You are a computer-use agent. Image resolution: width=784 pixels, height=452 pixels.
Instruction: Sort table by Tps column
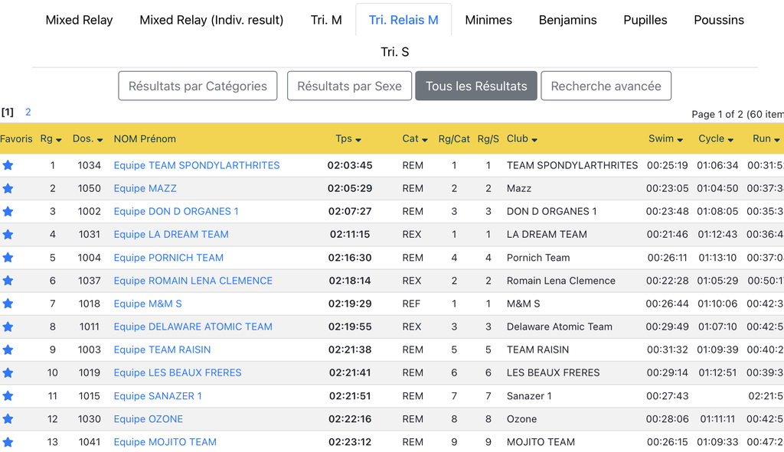click(x=348, y=139)
